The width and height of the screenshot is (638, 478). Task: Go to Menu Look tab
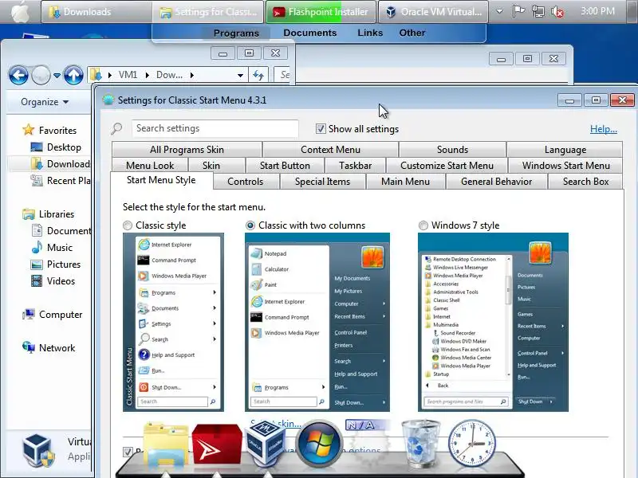click(150, 166)
